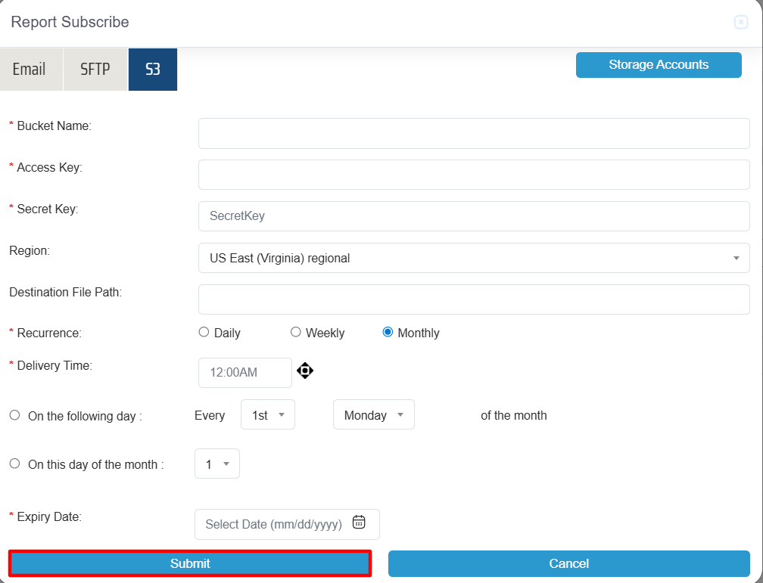This screenshot has width=763, height=583.
Task: Enable the 'On the following day' option
Action: point(15,415)
